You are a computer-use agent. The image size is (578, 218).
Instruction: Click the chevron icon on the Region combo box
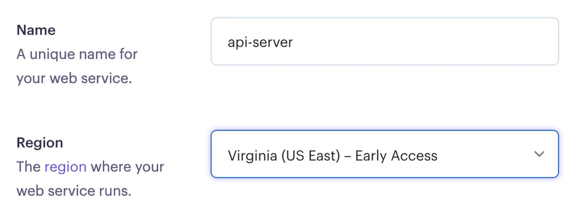(539, 155)
